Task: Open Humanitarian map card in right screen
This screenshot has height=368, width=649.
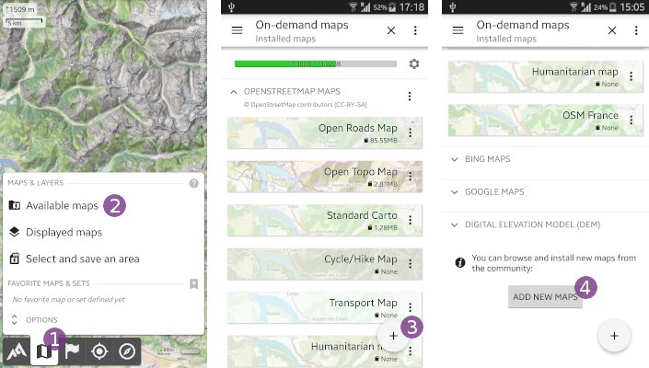Action: [546, 76]
